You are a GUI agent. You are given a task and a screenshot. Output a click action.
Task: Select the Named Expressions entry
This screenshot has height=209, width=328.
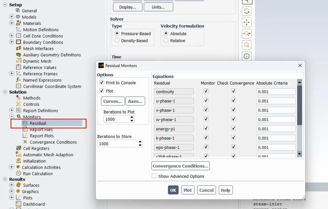point(42,80)
